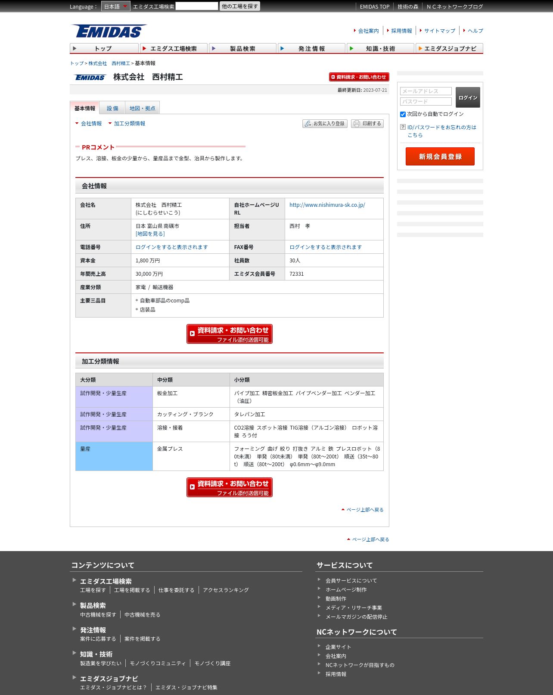Click the 資料請求 button below the 加工分類 table
This screenshot has width=553, height=695.
(230, 487)
